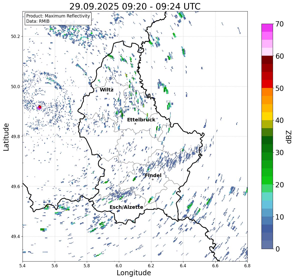Screen dimensions: 295x279
Task: Click the longitude tick label 6.6
Action: click(x=215, y=266)
